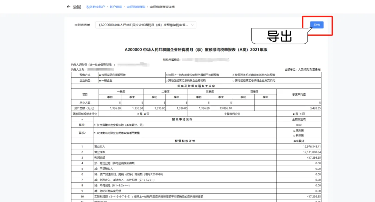This screenshot has width=375, height=202.
Task: Click the 季度平均值 header cell
Action: click(299, 94)
